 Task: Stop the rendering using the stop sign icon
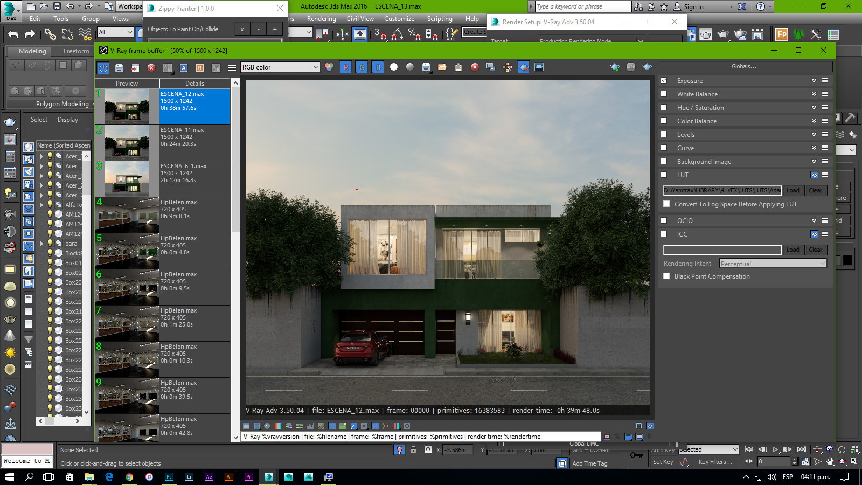[630, 67]
